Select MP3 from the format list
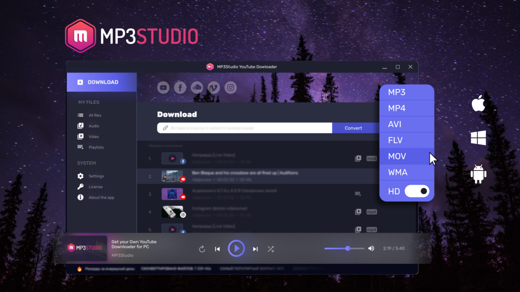Viewport: 520px width, 292px height. click(397, 92)
